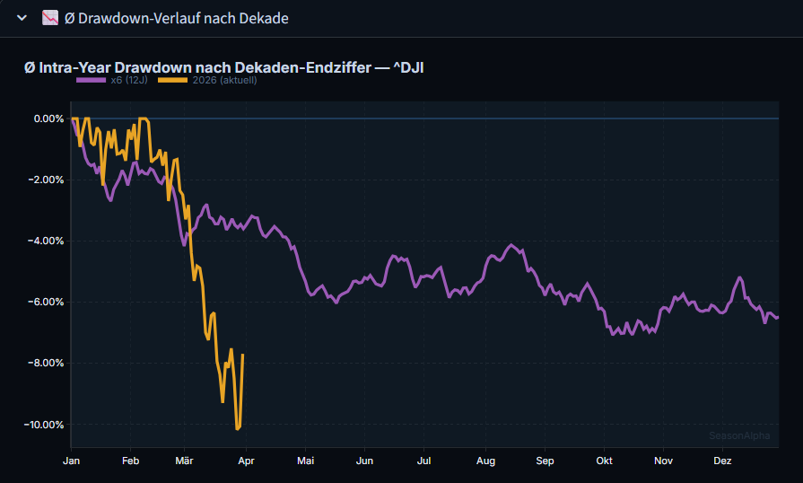Toggle the x6 (12J) legend series
The image size is (803, 483).
pos(112,80)
